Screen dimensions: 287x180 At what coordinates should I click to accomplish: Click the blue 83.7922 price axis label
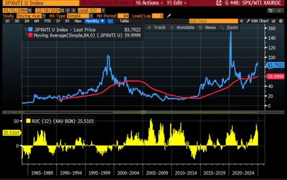[275, 65]
